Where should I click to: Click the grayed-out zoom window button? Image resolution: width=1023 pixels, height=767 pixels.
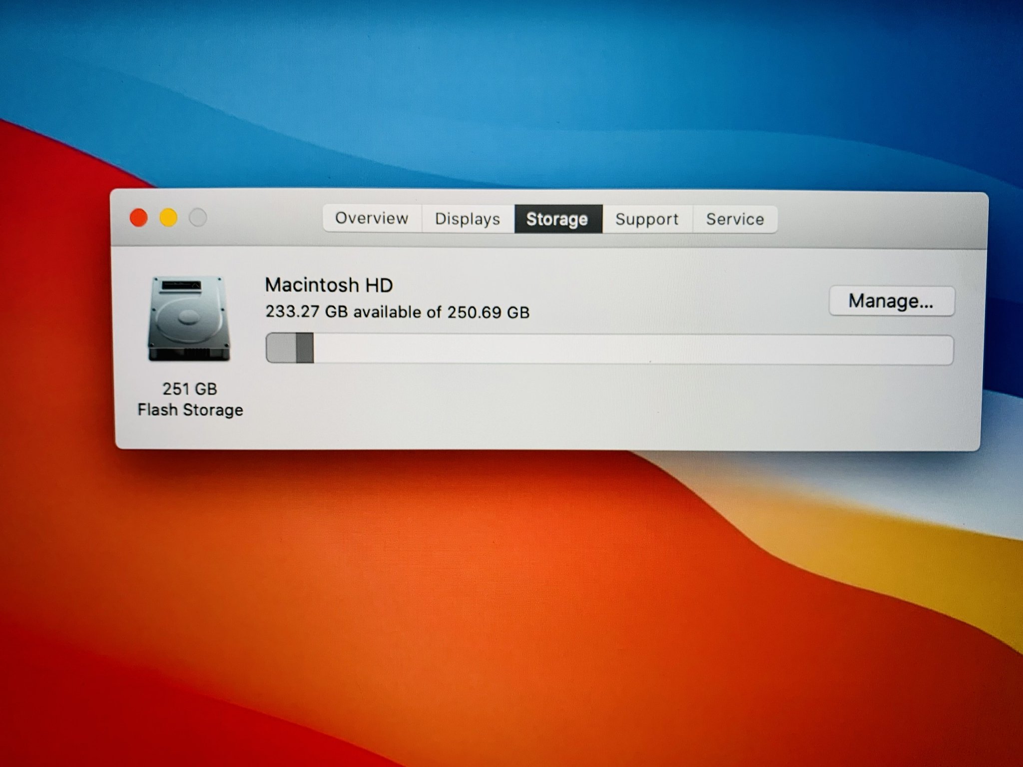pyautogui.click(x=198, y=218)
